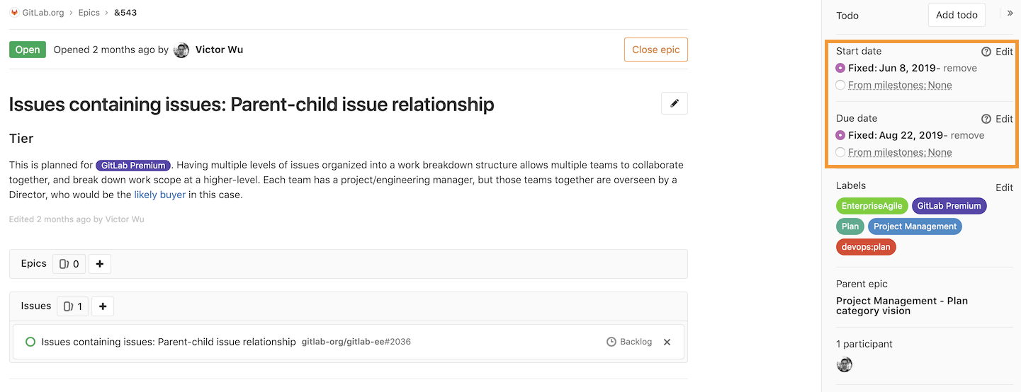Select From milestones start date radio
Image resolution: width=1021 pixels, height=392 pixels.
pos(840,85)
